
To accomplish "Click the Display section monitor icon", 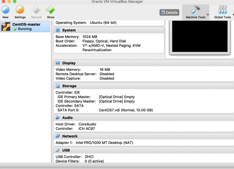I will [58, 63].
